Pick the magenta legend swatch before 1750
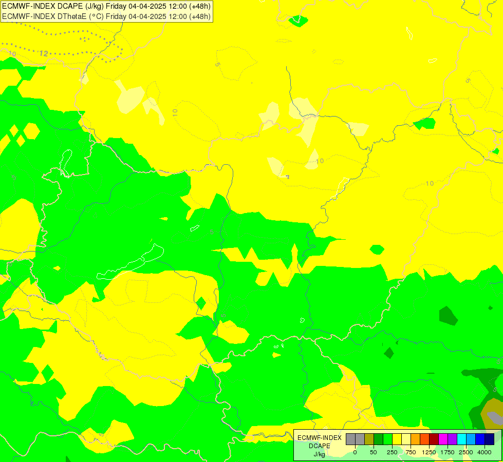This screenshot has width=503, height=462. [x=443, y=439]
